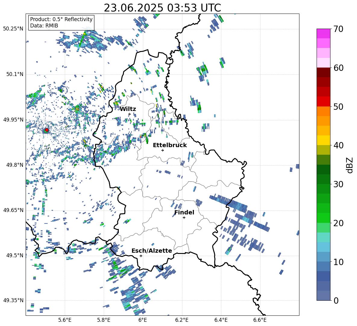Click the 6.6°E longitude label
357x326 pixels.
coord(260,320)
